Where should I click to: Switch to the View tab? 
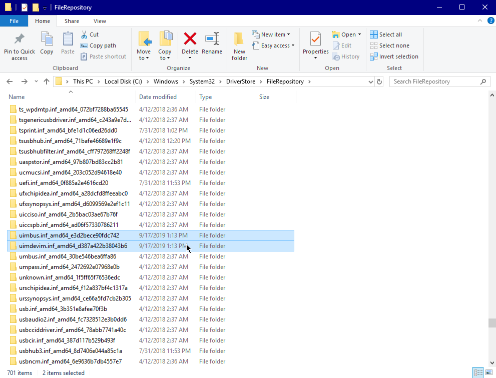tap(100, 21)
